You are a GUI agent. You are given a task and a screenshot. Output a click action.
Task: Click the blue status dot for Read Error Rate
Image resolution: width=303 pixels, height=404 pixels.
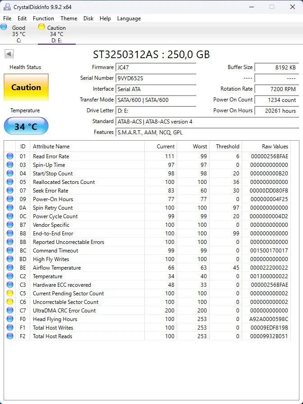pyautogui.click(x=10, y=156)
